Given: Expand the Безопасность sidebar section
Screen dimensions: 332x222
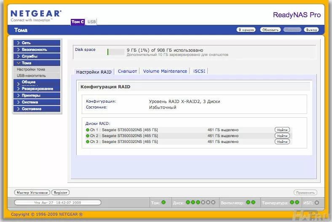Looking at the screenshot, I should [37, 50].
